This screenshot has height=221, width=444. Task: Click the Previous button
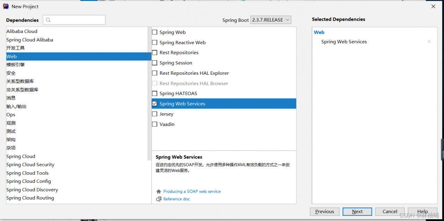pos(325,212)
